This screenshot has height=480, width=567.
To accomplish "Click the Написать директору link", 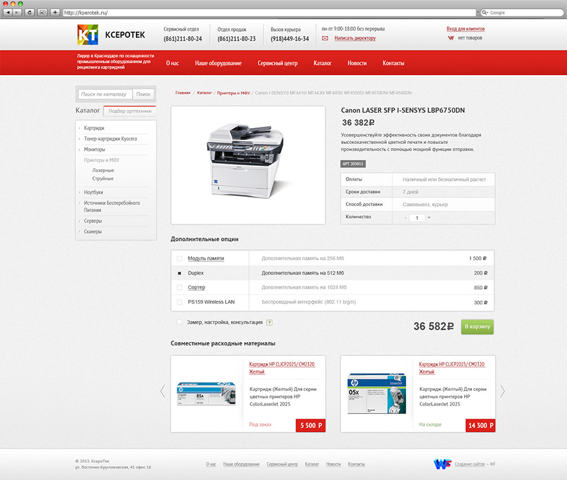I will tap(354, 38).
